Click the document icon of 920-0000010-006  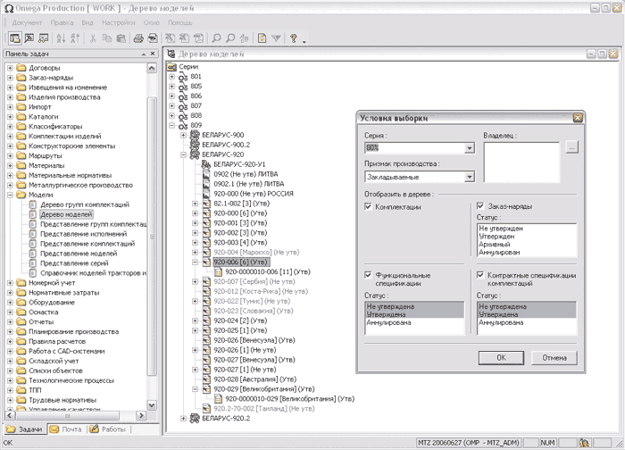[x=218, y=271]
